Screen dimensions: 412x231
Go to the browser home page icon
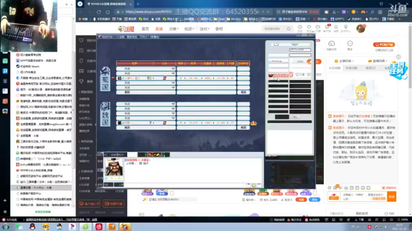108,12
